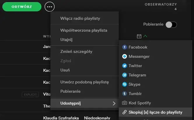
Task: Choose Usuń to delete the playlist
Action: coord(85,70)
